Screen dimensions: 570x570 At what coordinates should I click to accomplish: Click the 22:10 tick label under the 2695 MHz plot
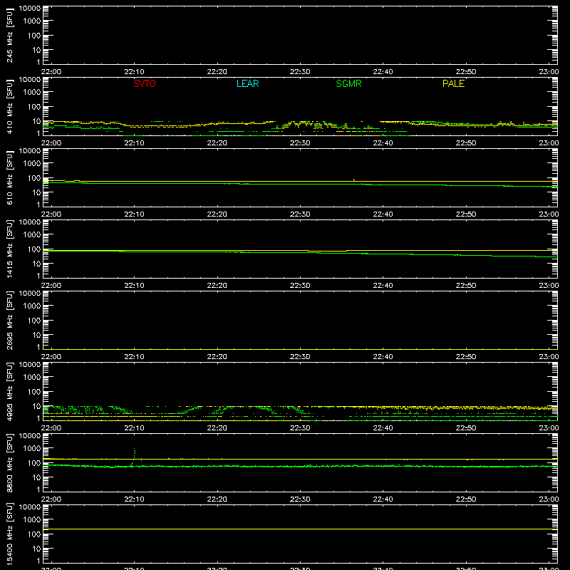tap(134, 357)
